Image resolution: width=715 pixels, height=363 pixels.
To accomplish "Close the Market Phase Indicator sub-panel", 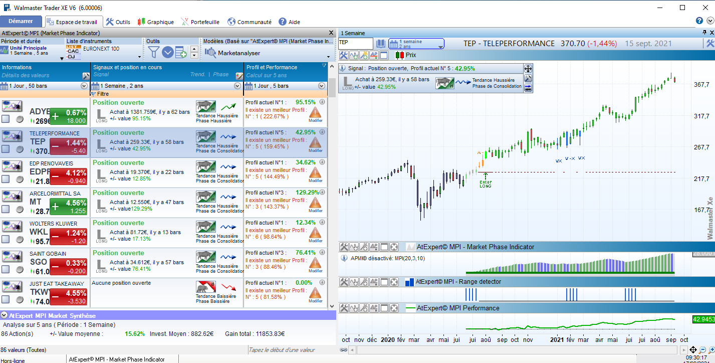I will click(394, 247).
